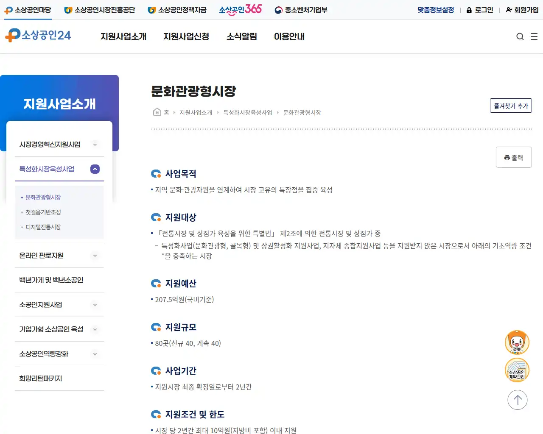Print the page with the 출력 button
543x434 pixels.
point(514,157)
